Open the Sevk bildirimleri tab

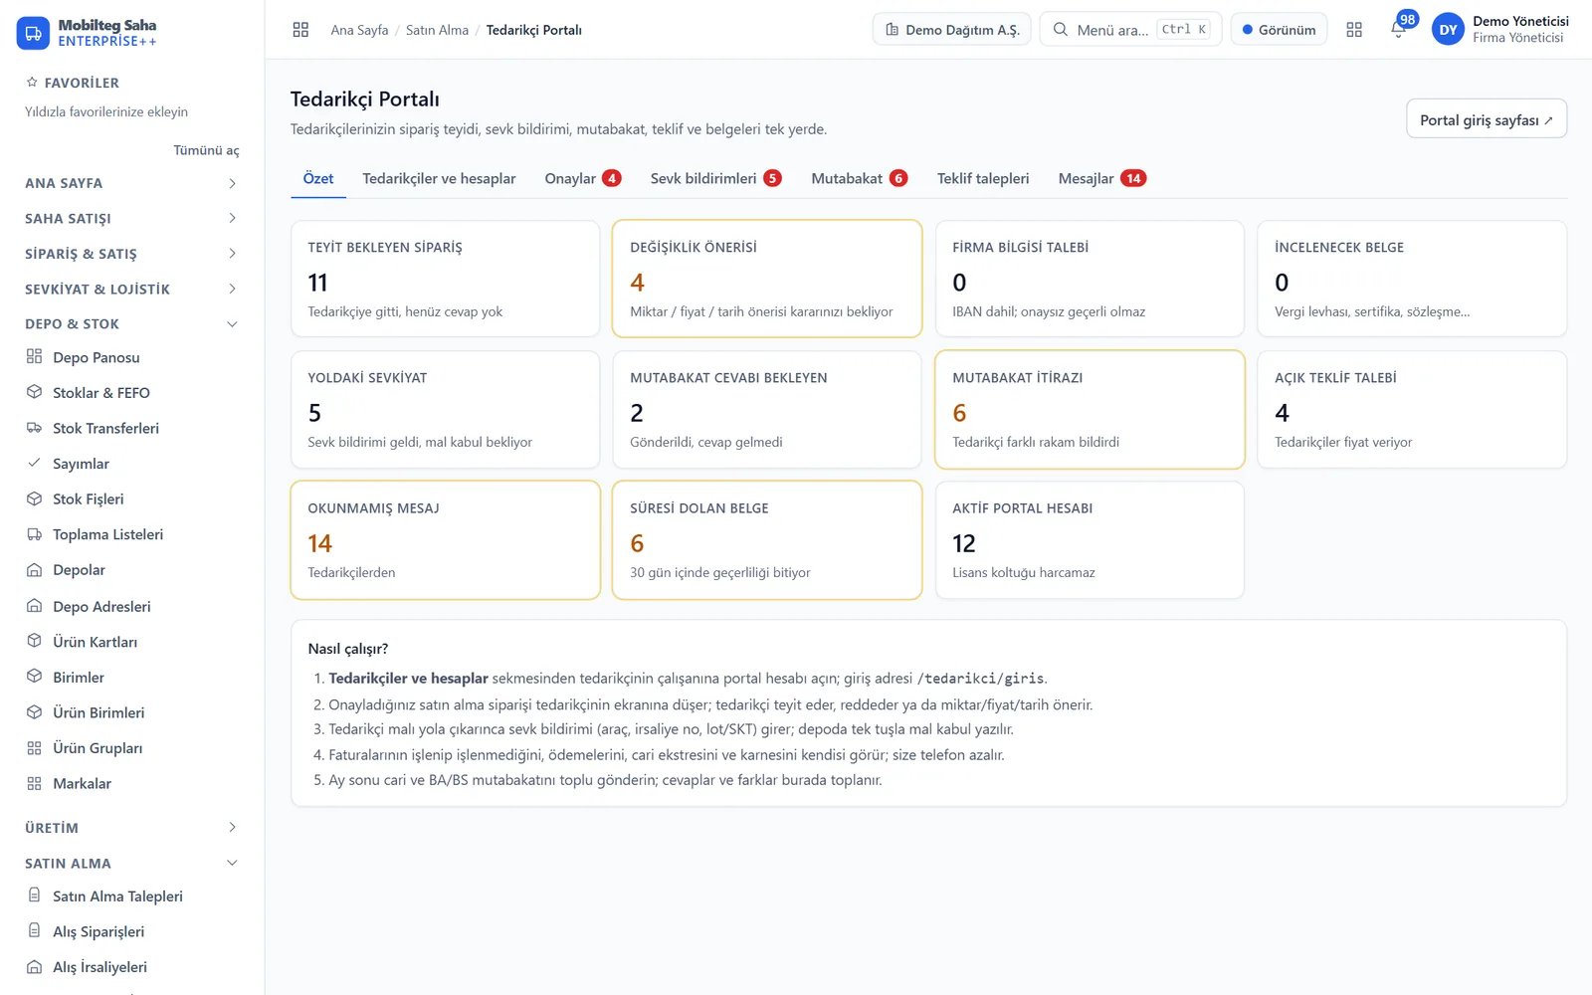(715, 179)
